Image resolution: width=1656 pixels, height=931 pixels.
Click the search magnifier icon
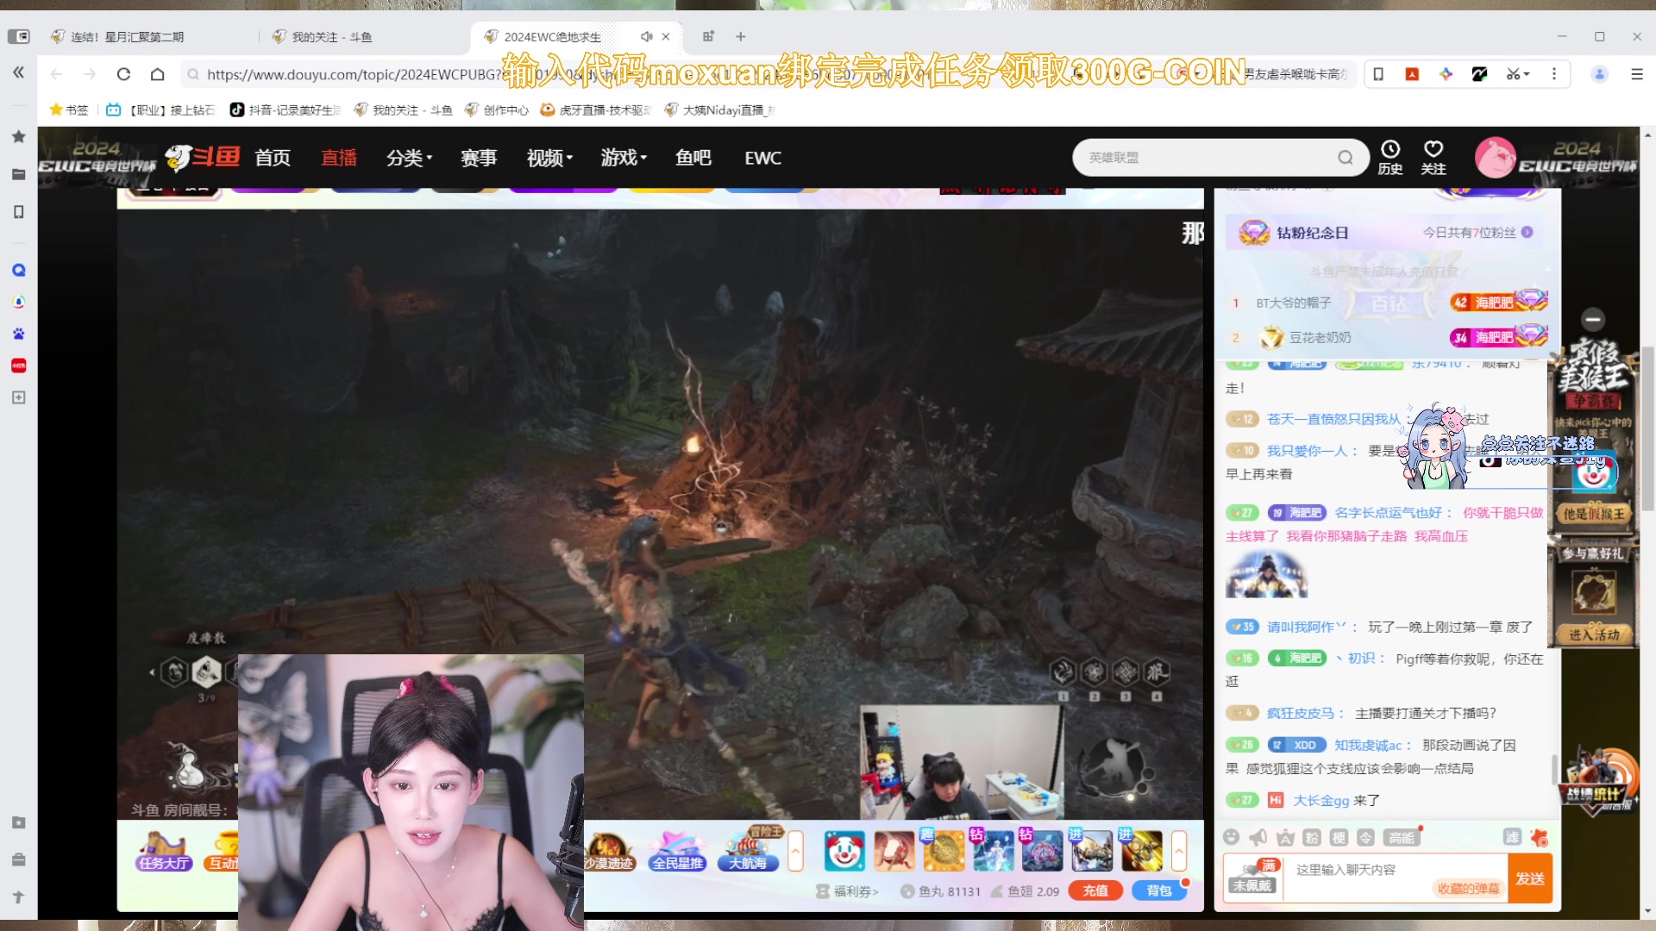point(1345,157)
